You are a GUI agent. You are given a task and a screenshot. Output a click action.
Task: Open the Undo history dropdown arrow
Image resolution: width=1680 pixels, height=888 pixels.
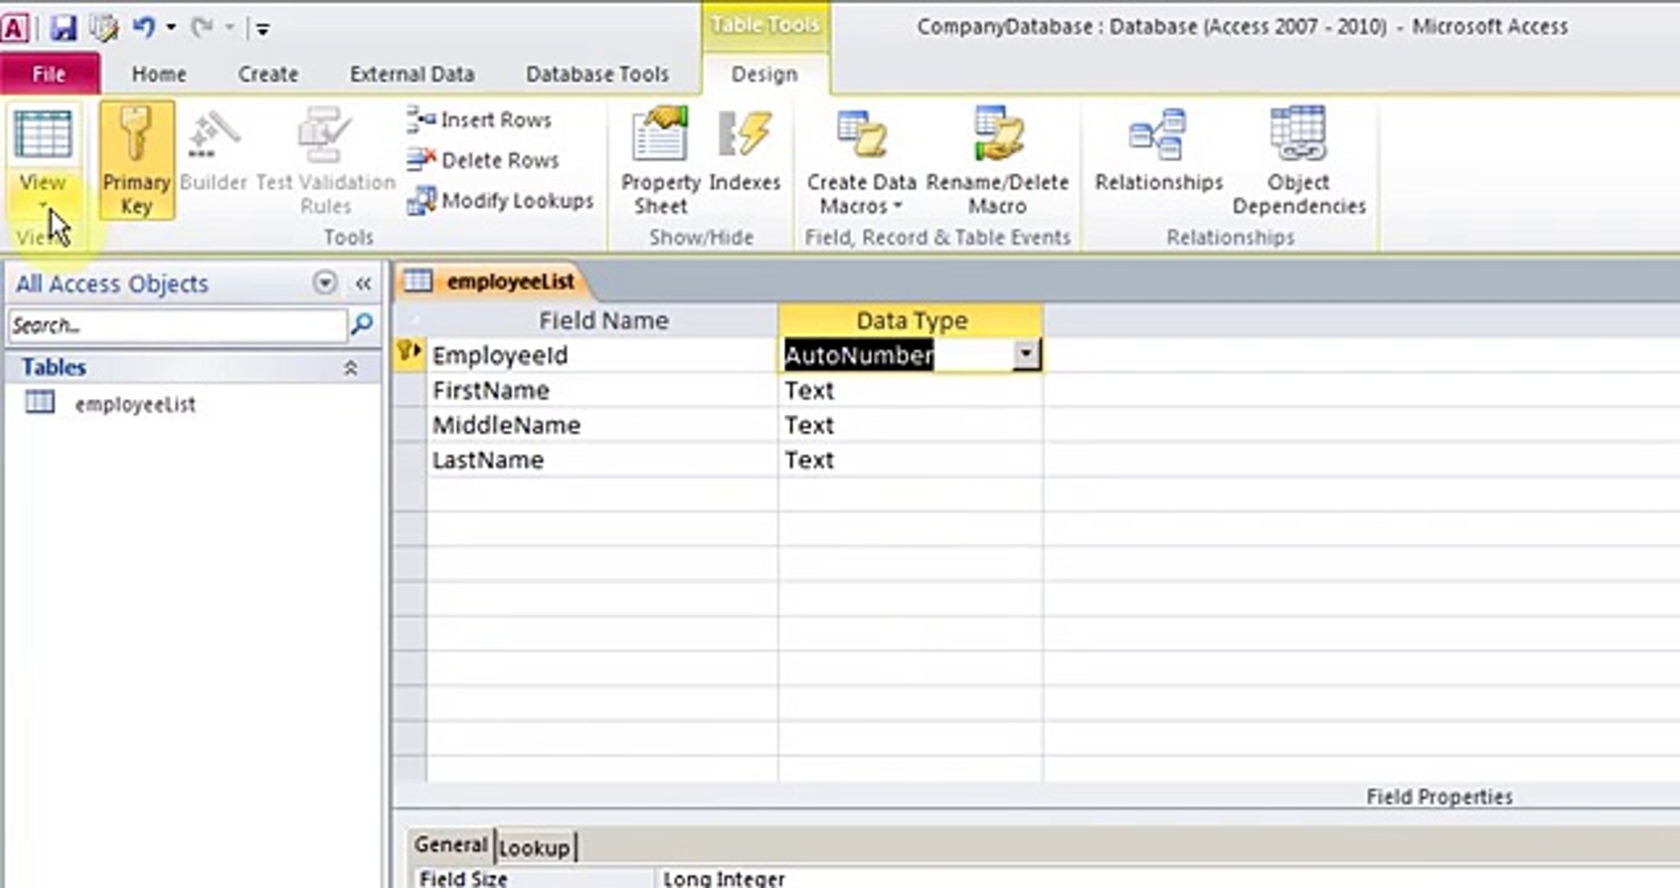(x=171, y=28)
